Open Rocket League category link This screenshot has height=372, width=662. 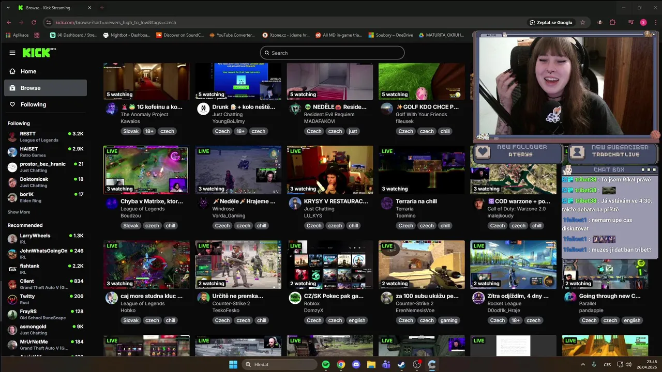504,303
